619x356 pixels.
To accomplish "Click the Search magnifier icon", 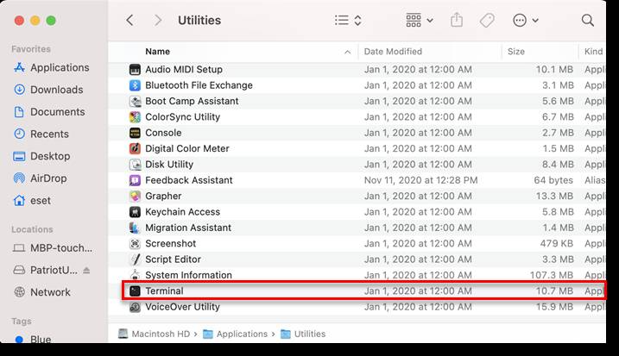I will 587,20.
